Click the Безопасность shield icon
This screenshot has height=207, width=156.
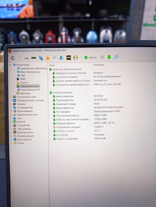pos(15,132)
